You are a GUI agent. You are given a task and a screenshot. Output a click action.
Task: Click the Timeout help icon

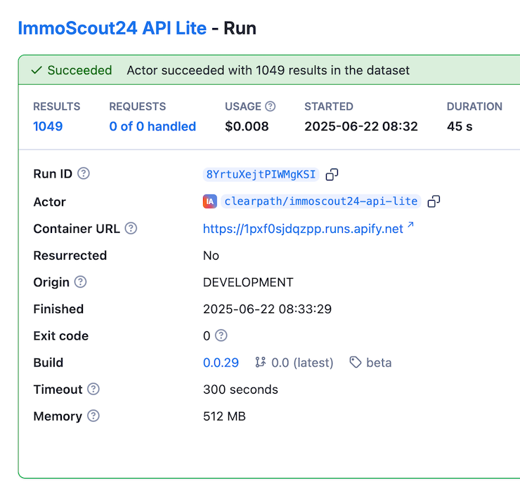click(x=93, y=389)
